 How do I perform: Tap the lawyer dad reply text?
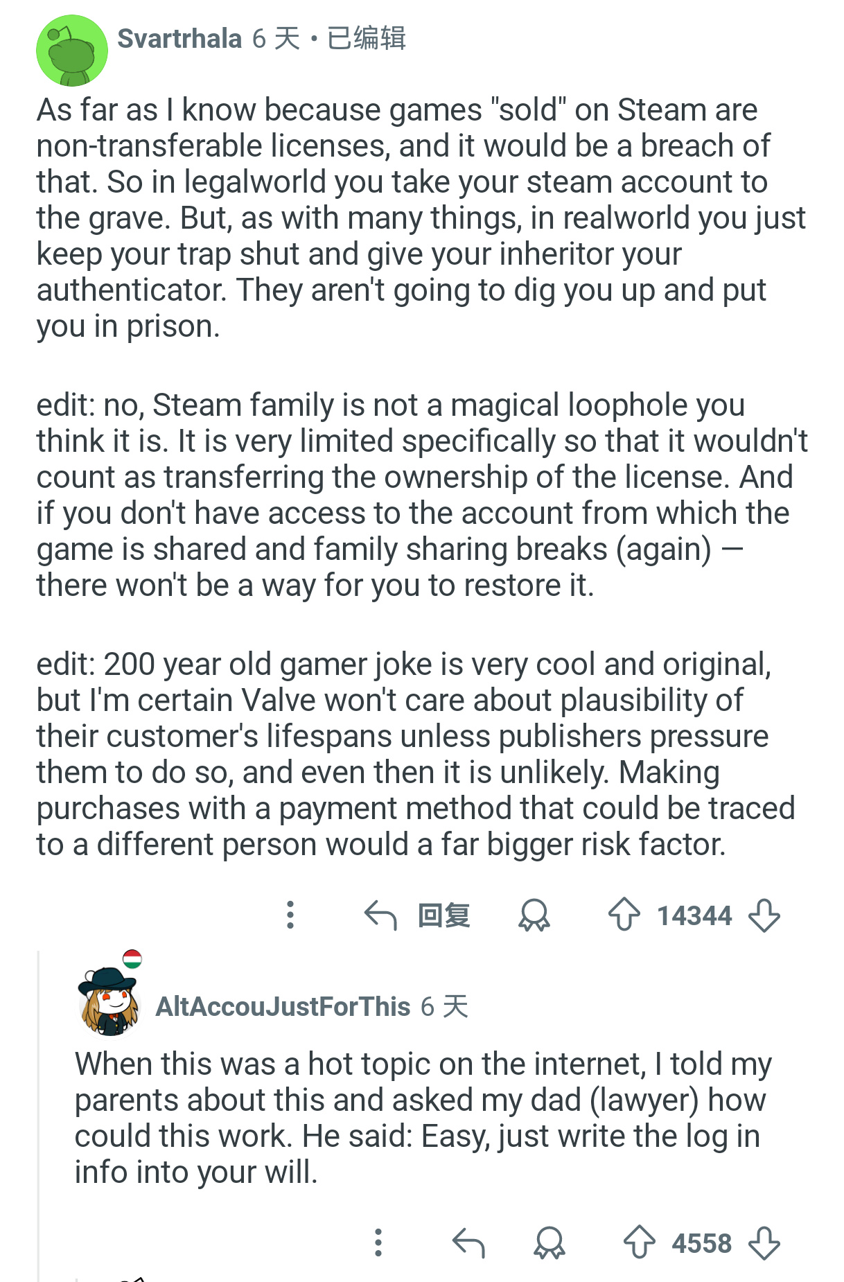(423, 1117)
